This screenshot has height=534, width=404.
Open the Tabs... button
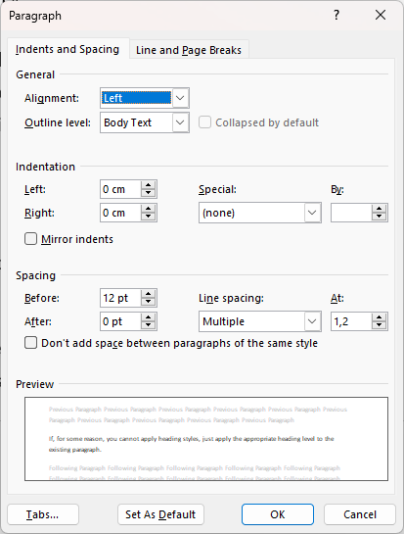pos(43,514)
